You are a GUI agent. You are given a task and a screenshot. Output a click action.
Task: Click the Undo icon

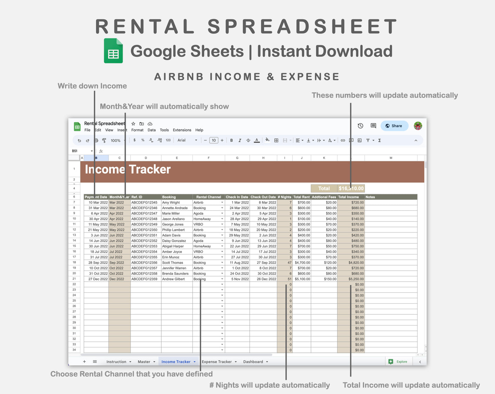(79, 140)
